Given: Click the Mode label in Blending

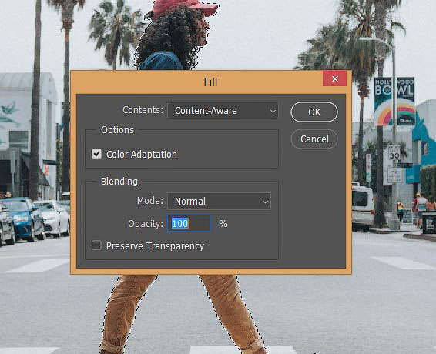Looking at the screenshot, I should [150, 201].
